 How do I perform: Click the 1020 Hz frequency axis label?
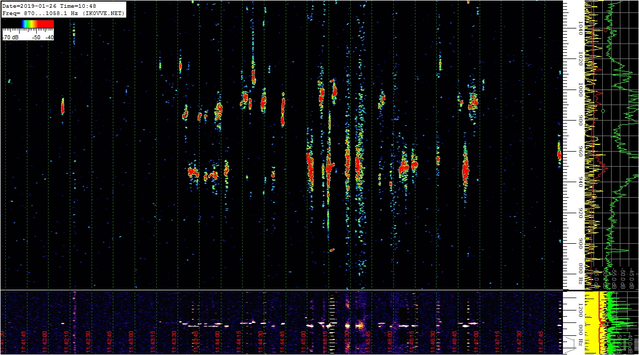pyautogui.click(x=581, y=58)
